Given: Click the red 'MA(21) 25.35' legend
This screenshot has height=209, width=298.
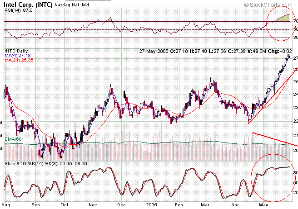Looking at the screenshot, I should (x=19, y=60).
